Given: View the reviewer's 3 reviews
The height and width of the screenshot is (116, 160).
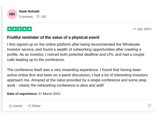Looking at the screenshot, I should tap(26, 17).
